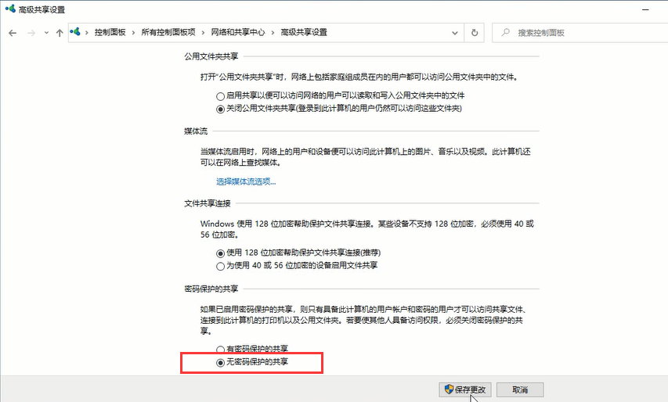Open the recent locations dropdown arrow
The width and height of the screenshot is (668, 402).
pyautogui.click(x=46, y=33)
